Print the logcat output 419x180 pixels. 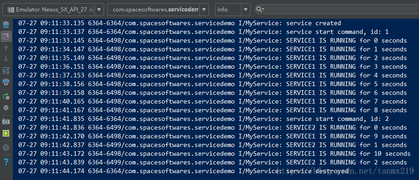6,82
